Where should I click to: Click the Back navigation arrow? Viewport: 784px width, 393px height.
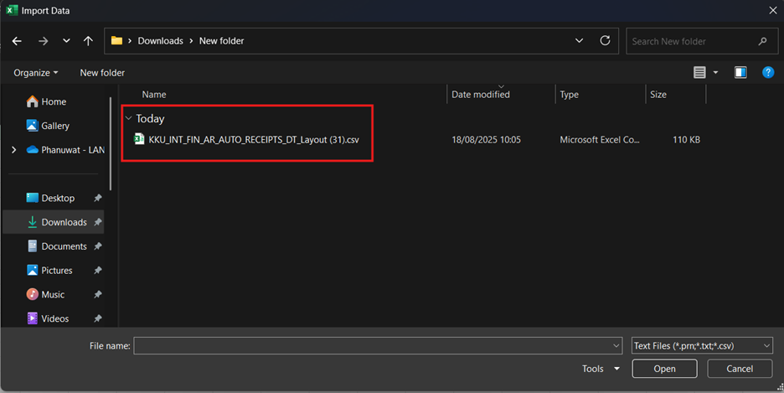click(17, 41)
